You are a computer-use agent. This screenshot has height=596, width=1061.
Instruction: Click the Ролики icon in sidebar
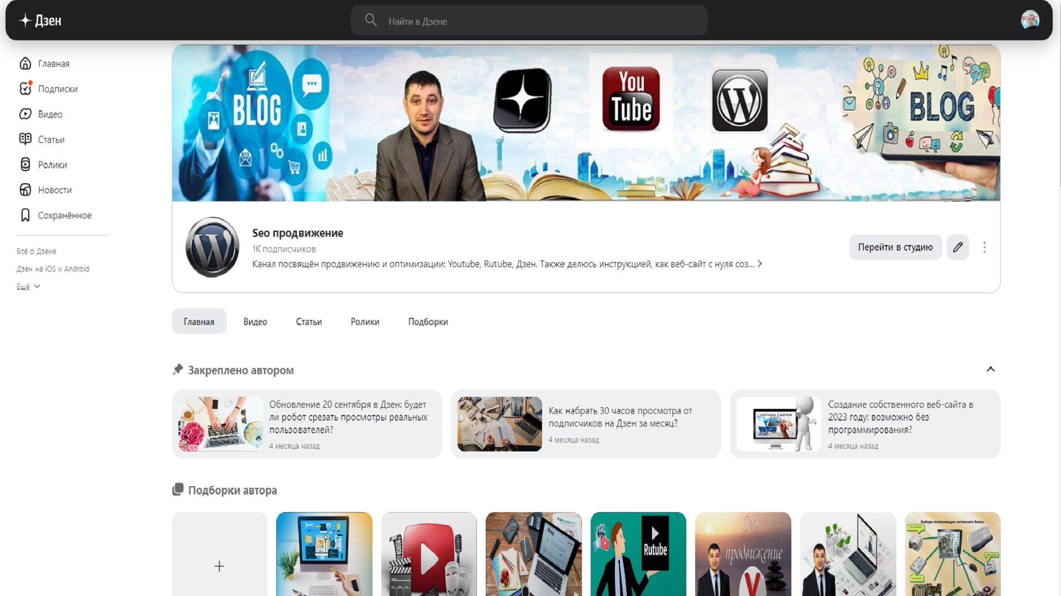[x=25, y=164]
